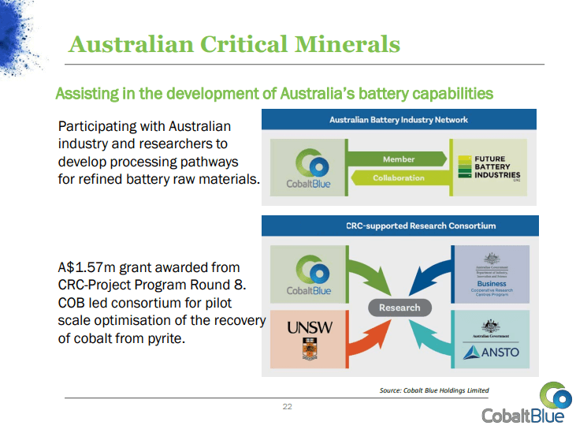Click the source citation Cobalt Blue Holdings Limited

coord(434,390)
